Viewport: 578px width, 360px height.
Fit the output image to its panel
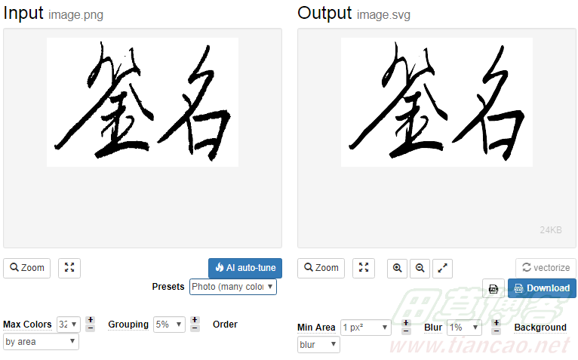coord(364,268)
